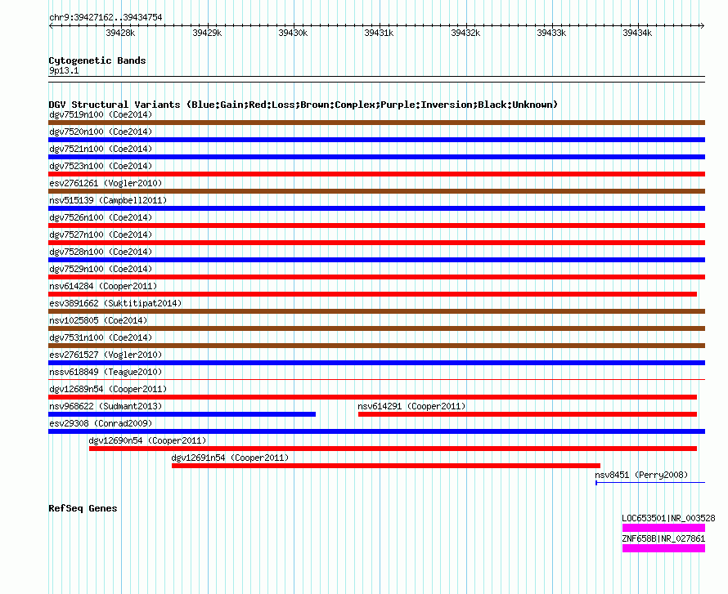Click the 39430k ruler tick label
Image resolution: width=728 pixels, height=594 pixels.
293,33
